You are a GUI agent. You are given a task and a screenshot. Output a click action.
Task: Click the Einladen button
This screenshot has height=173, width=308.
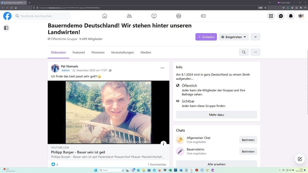click(x=206, y=37)
